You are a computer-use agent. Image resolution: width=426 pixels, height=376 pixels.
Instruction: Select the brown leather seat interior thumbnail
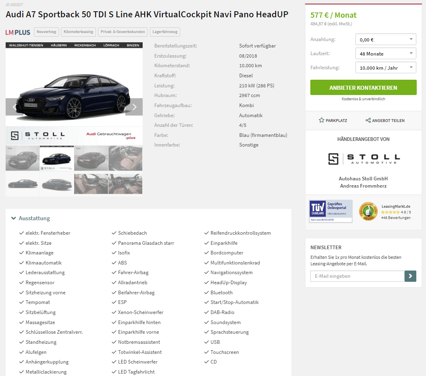pyautogui.click(x=91, y=184)
